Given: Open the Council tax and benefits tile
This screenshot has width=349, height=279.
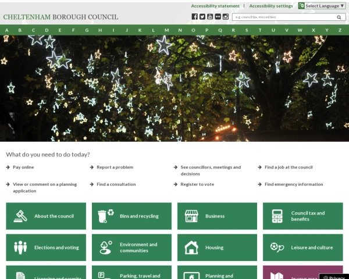Looking at the screenshot, I should pos(302,216).
